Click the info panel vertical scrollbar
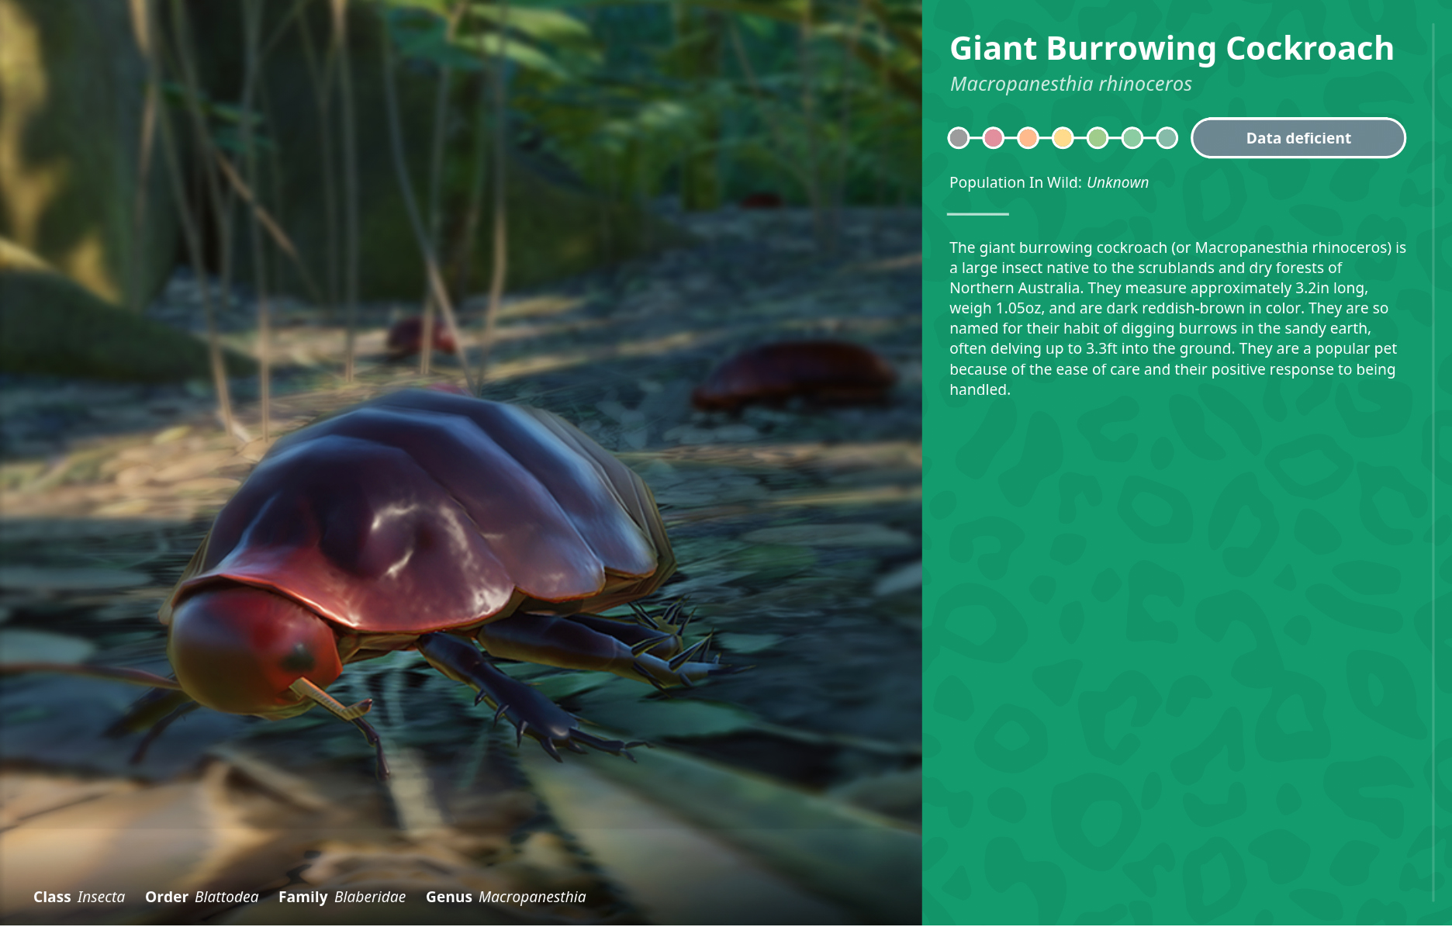The height and width of the screenshot is (927, 1452). (1433, 462)
